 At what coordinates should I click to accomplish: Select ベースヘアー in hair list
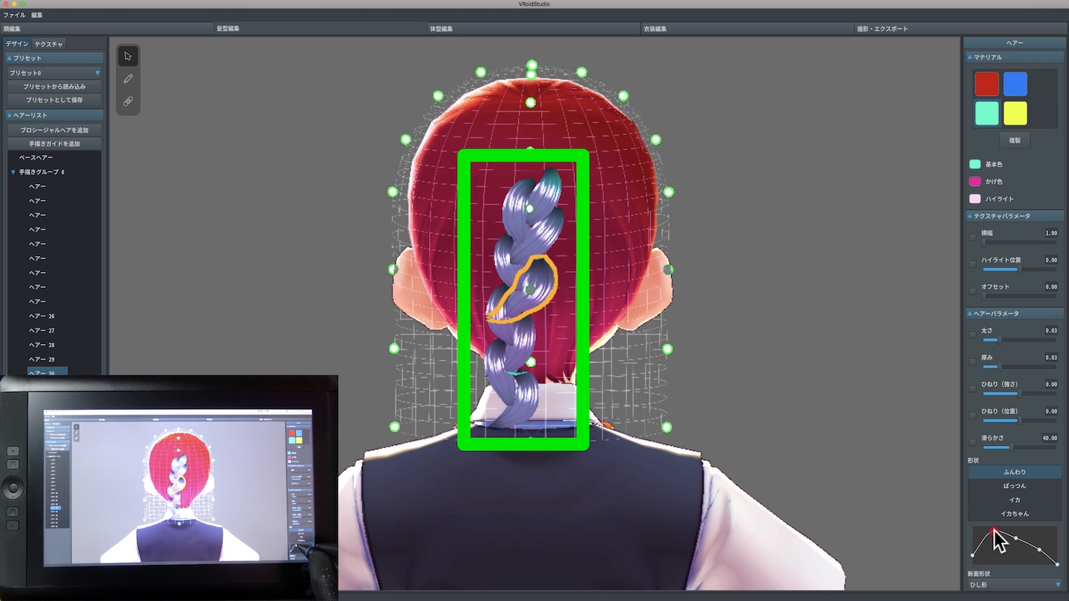(36, 157)
